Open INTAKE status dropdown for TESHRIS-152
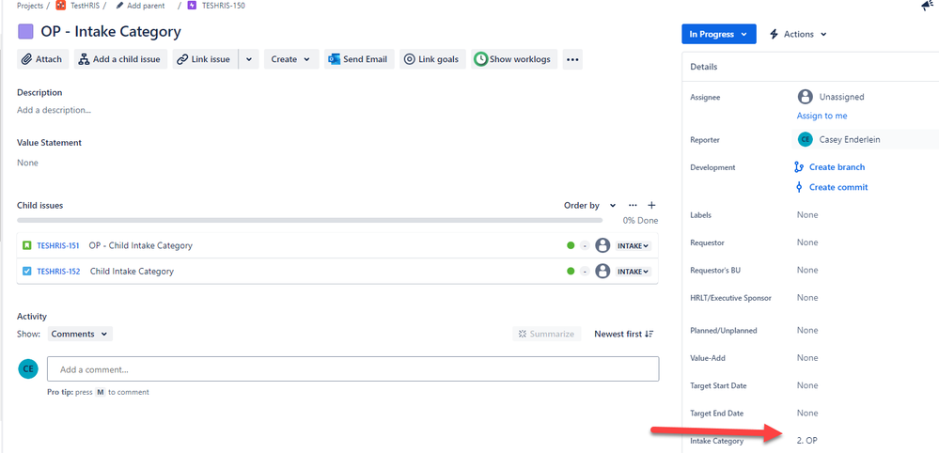 click(x=633, y=271)
